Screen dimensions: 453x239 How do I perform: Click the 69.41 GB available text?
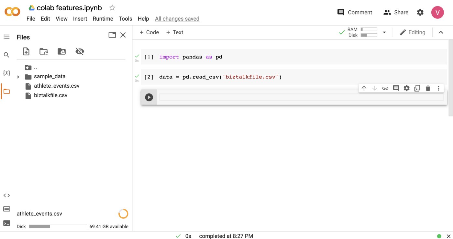tap(109, 226)
